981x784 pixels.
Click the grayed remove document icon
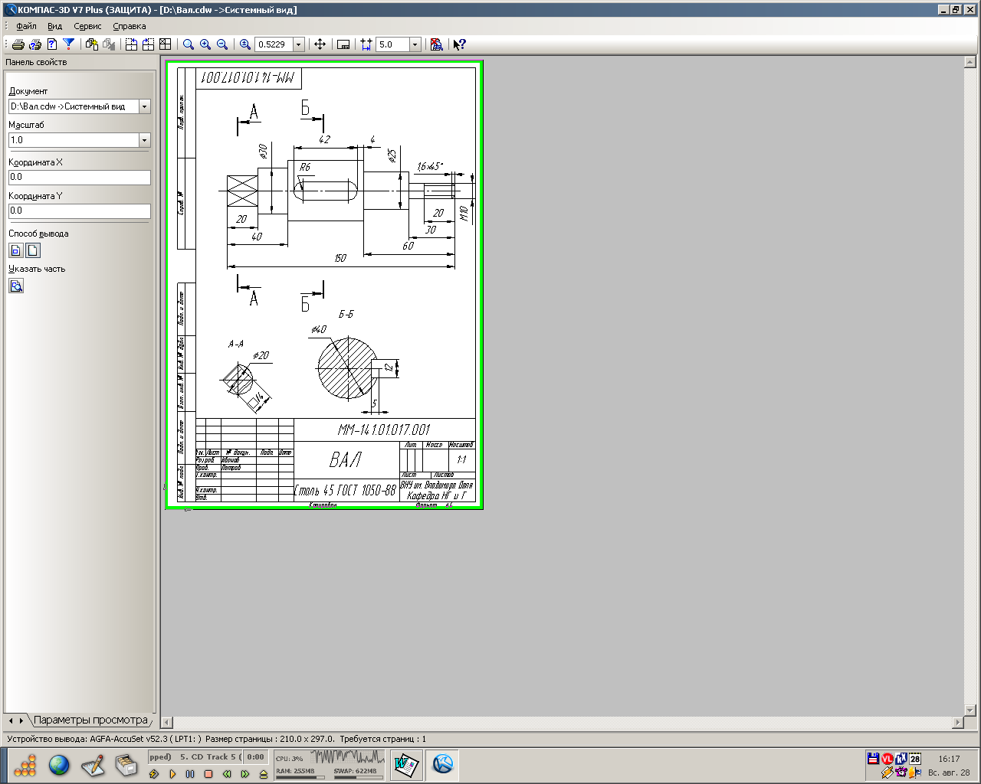pos(109,44)
